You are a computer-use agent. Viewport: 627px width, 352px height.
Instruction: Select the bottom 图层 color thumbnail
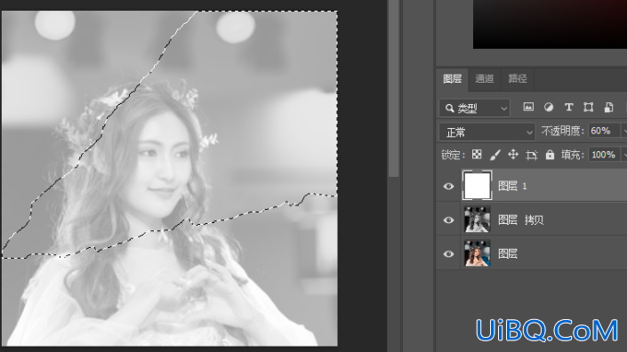477,253
